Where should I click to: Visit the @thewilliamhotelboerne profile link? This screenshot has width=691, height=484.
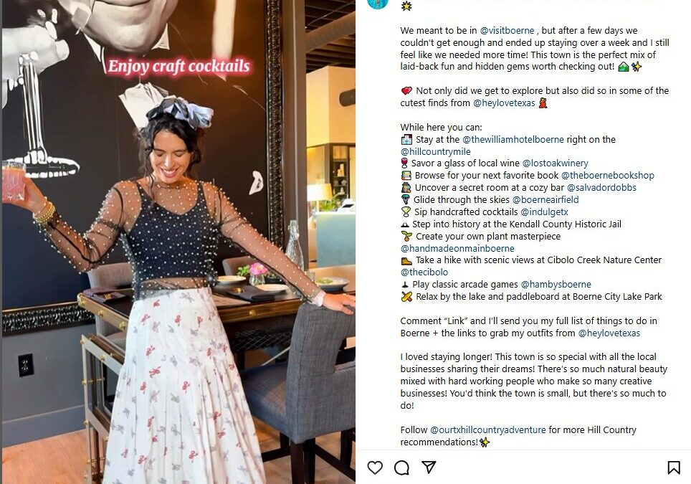coord(513,139)
